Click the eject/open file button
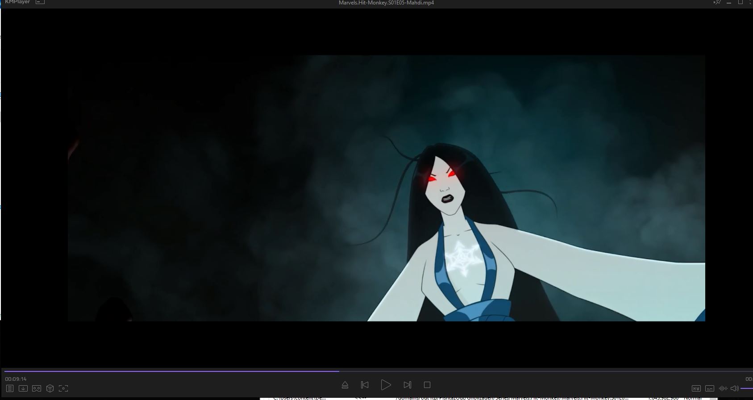The width and height of the screenshot is (753, 400). 345,385
